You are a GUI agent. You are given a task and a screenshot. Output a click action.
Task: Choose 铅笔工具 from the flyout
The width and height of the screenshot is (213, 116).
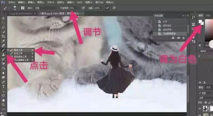(21, 53)
